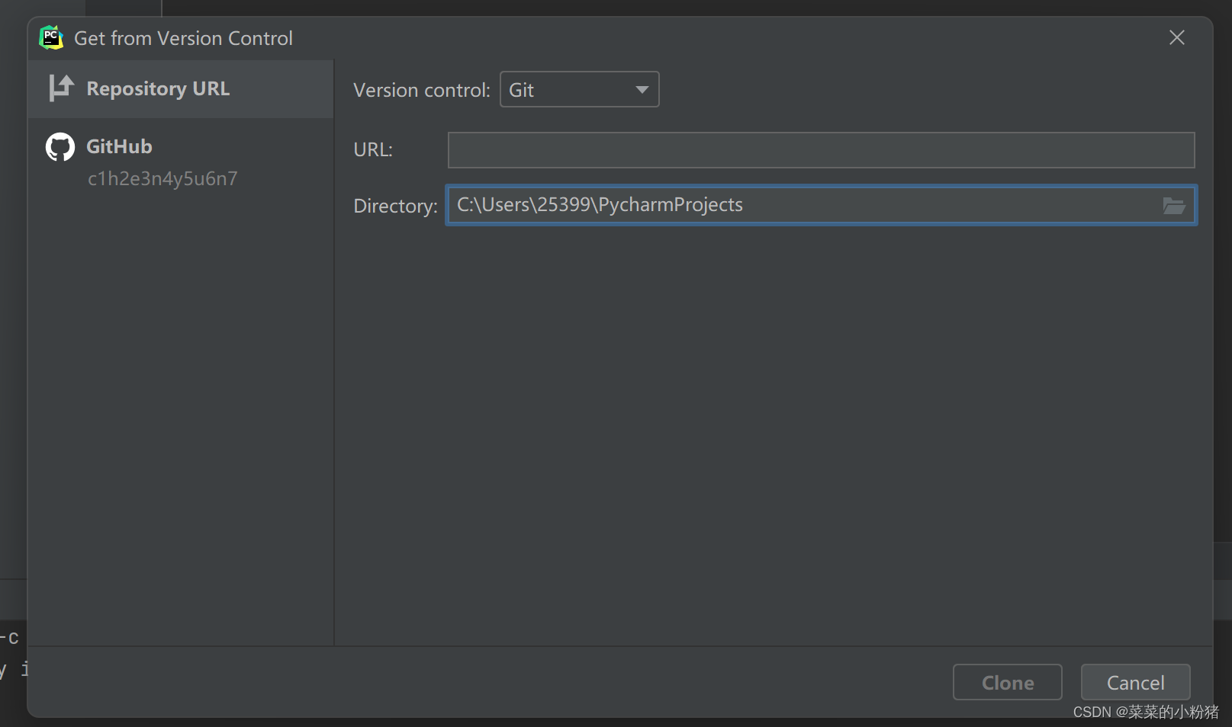Click the Clone button
The width and height of the screenshot is (1232, 727).
[1007, 682]
